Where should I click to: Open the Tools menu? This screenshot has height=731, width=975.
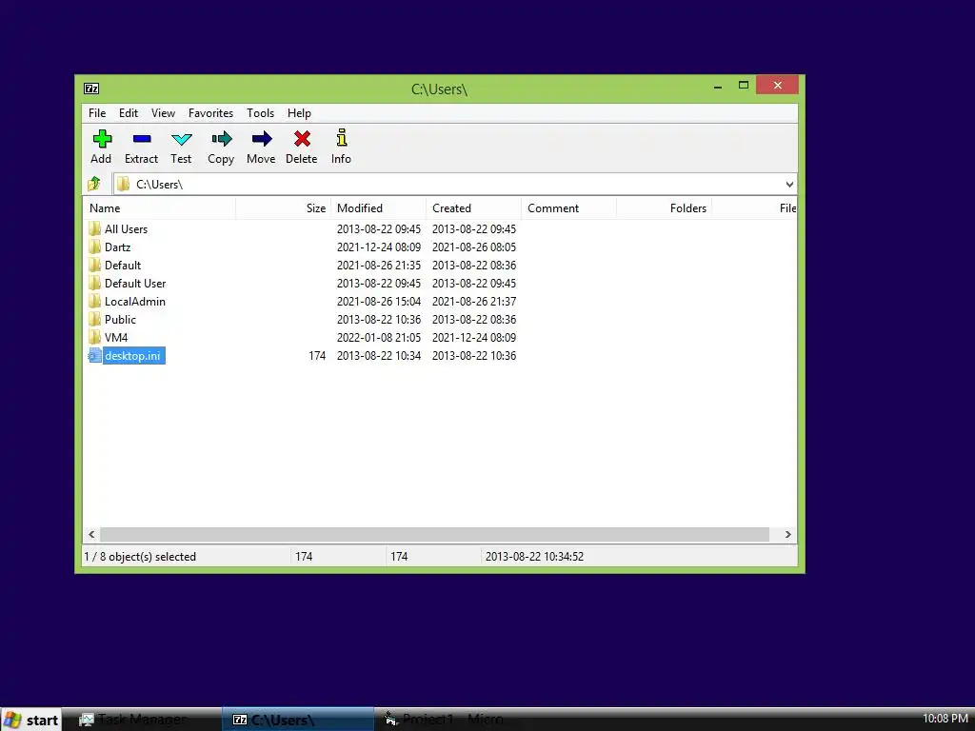coord(261,113)
